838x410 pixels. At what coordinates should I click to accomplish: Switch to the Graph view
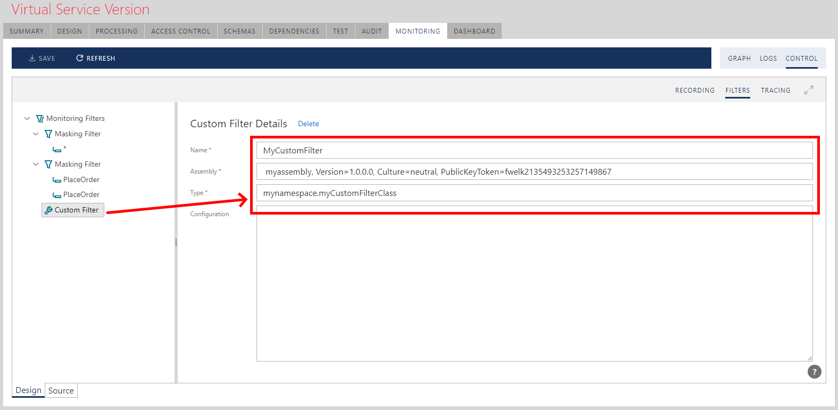tap(740, 59)
